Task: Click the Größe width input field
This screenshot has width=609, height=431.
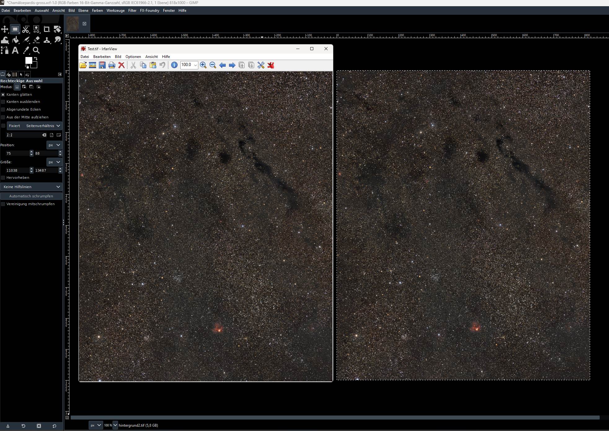Action: (17, 170)
